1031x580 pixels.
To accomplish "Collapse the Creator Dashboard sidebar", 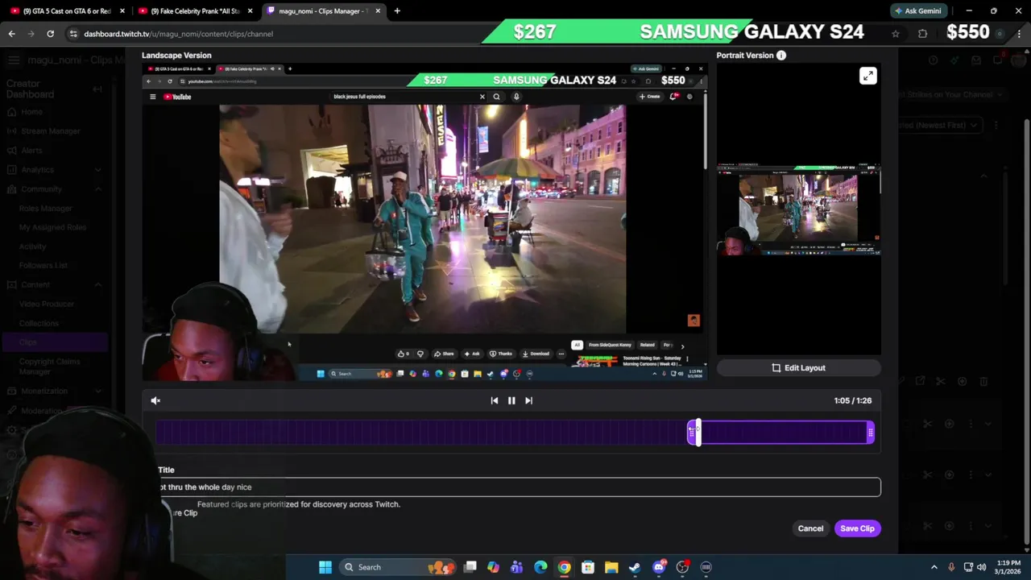I will click(x=97, y=89).
